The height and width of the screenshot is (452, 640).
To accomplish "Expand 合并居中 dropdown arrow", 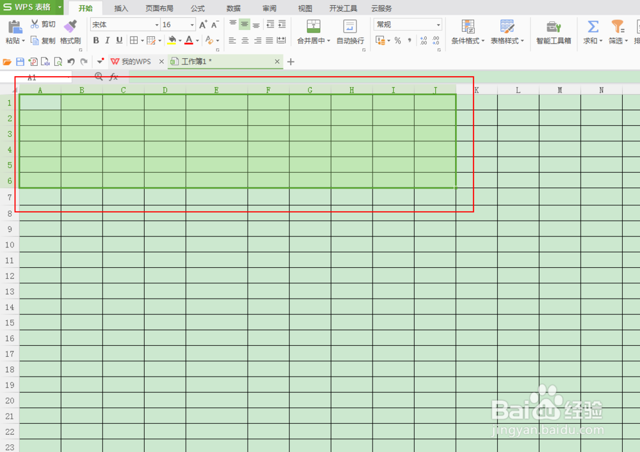I will 328,41.
